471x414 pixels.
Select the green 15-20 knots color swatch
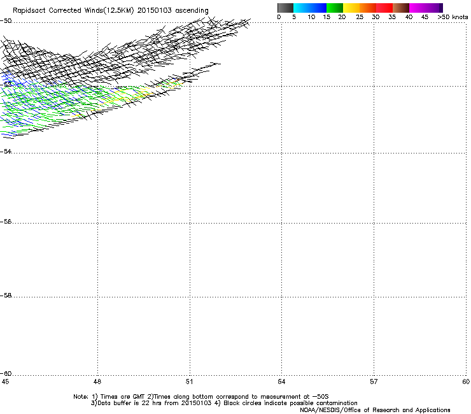[335, 8]
